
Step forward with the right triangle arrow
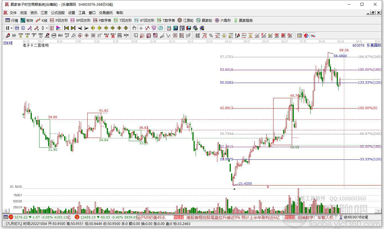point(86,28)
